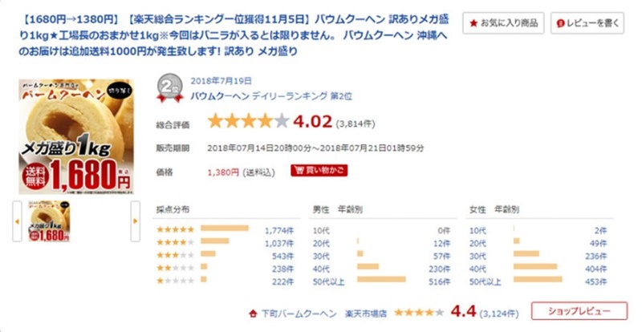Click the silver 2位 ranking medal icon
642x332 pixels.
[x=170, y=88]
